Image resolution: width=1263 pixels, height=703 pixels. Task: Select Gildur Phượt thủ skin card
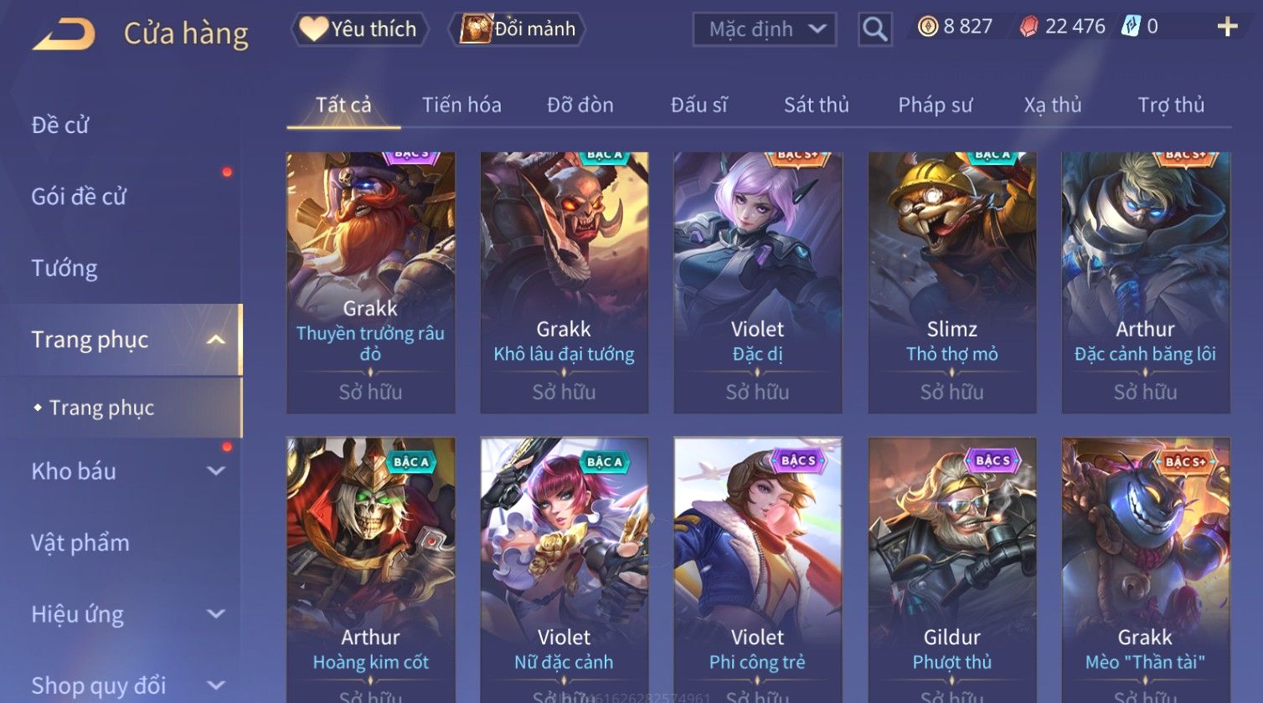click(951, 569)
